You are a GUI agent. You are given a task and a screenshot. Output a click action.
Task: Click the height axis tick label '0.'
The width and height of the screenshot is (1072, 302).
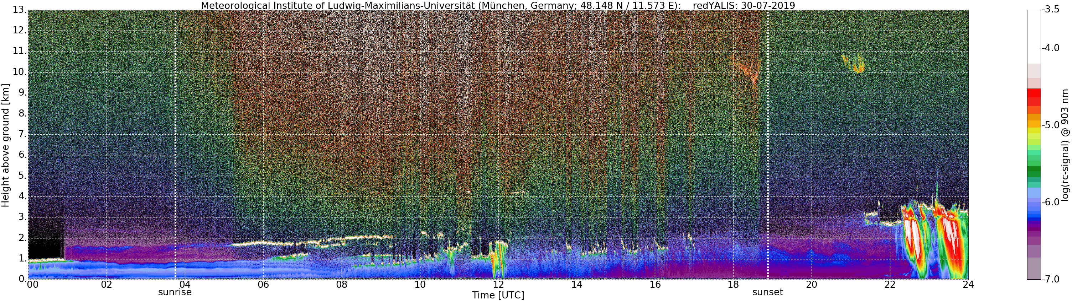pos(22,279)
